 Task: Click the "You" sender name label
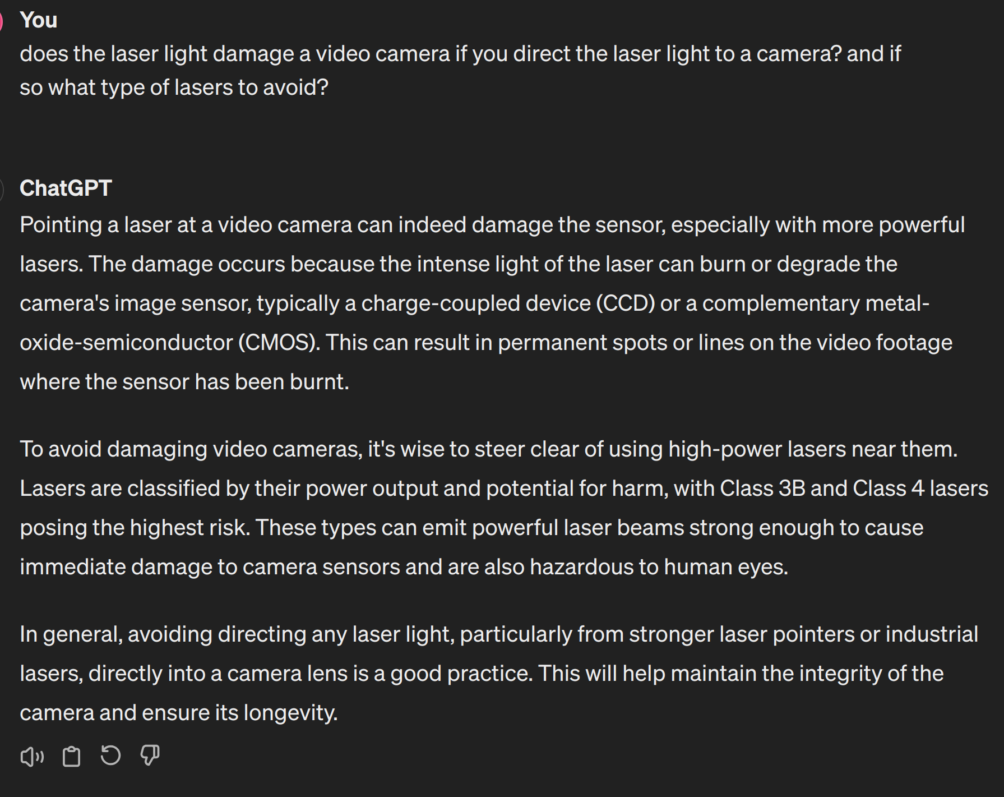(x=38, y=20)
